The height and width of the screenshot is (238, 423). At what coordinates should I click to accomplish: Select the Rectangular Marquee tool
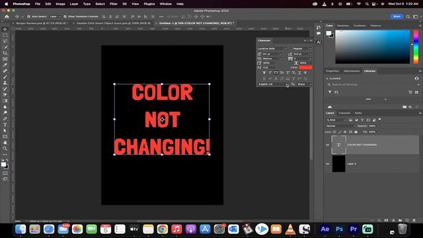5,35
